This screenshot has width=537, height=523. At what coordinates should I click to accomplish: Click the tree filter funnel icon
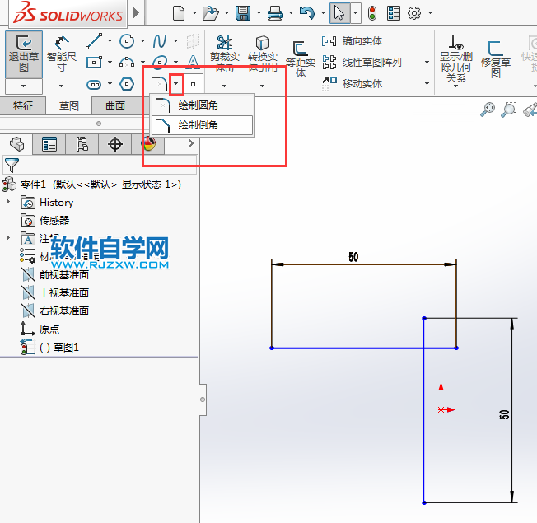12,165
